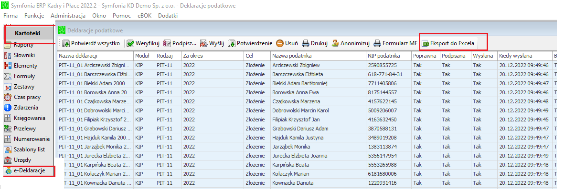
Task: Open the Administracja menu
Action: coord(68,16)
